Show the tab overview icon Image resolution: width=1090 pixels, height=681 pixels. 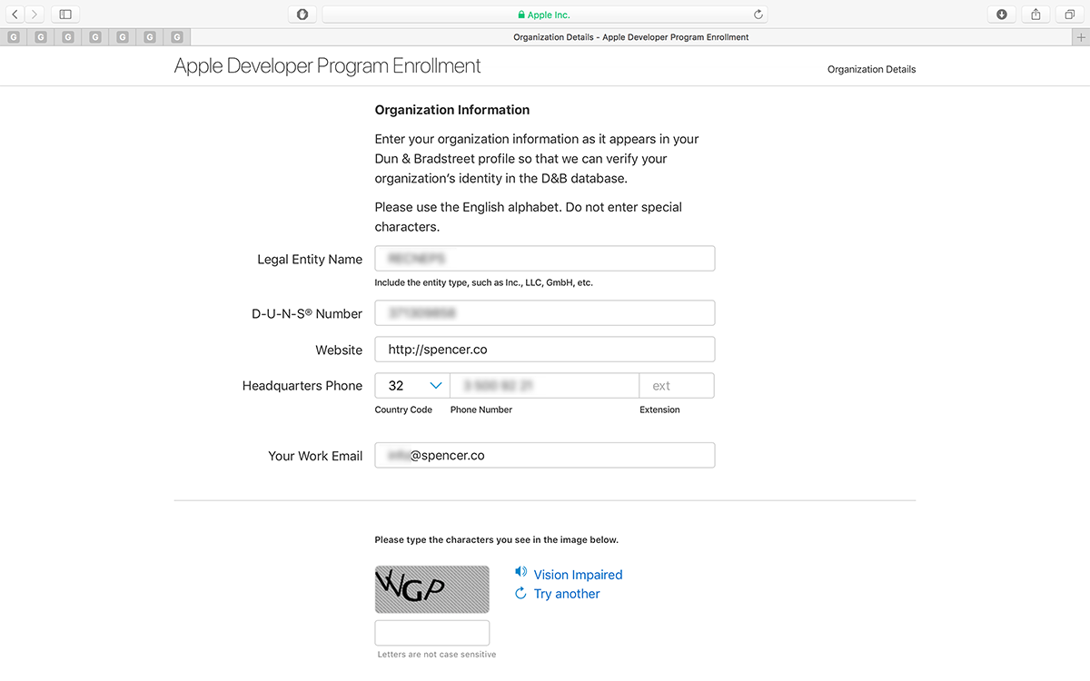click(x=1069, y=14)
